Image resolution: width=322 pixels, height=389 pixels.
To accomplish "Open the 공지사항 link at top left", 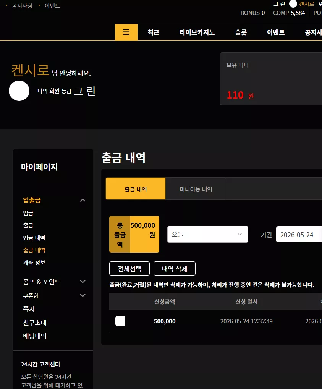I will pos(22,6).
